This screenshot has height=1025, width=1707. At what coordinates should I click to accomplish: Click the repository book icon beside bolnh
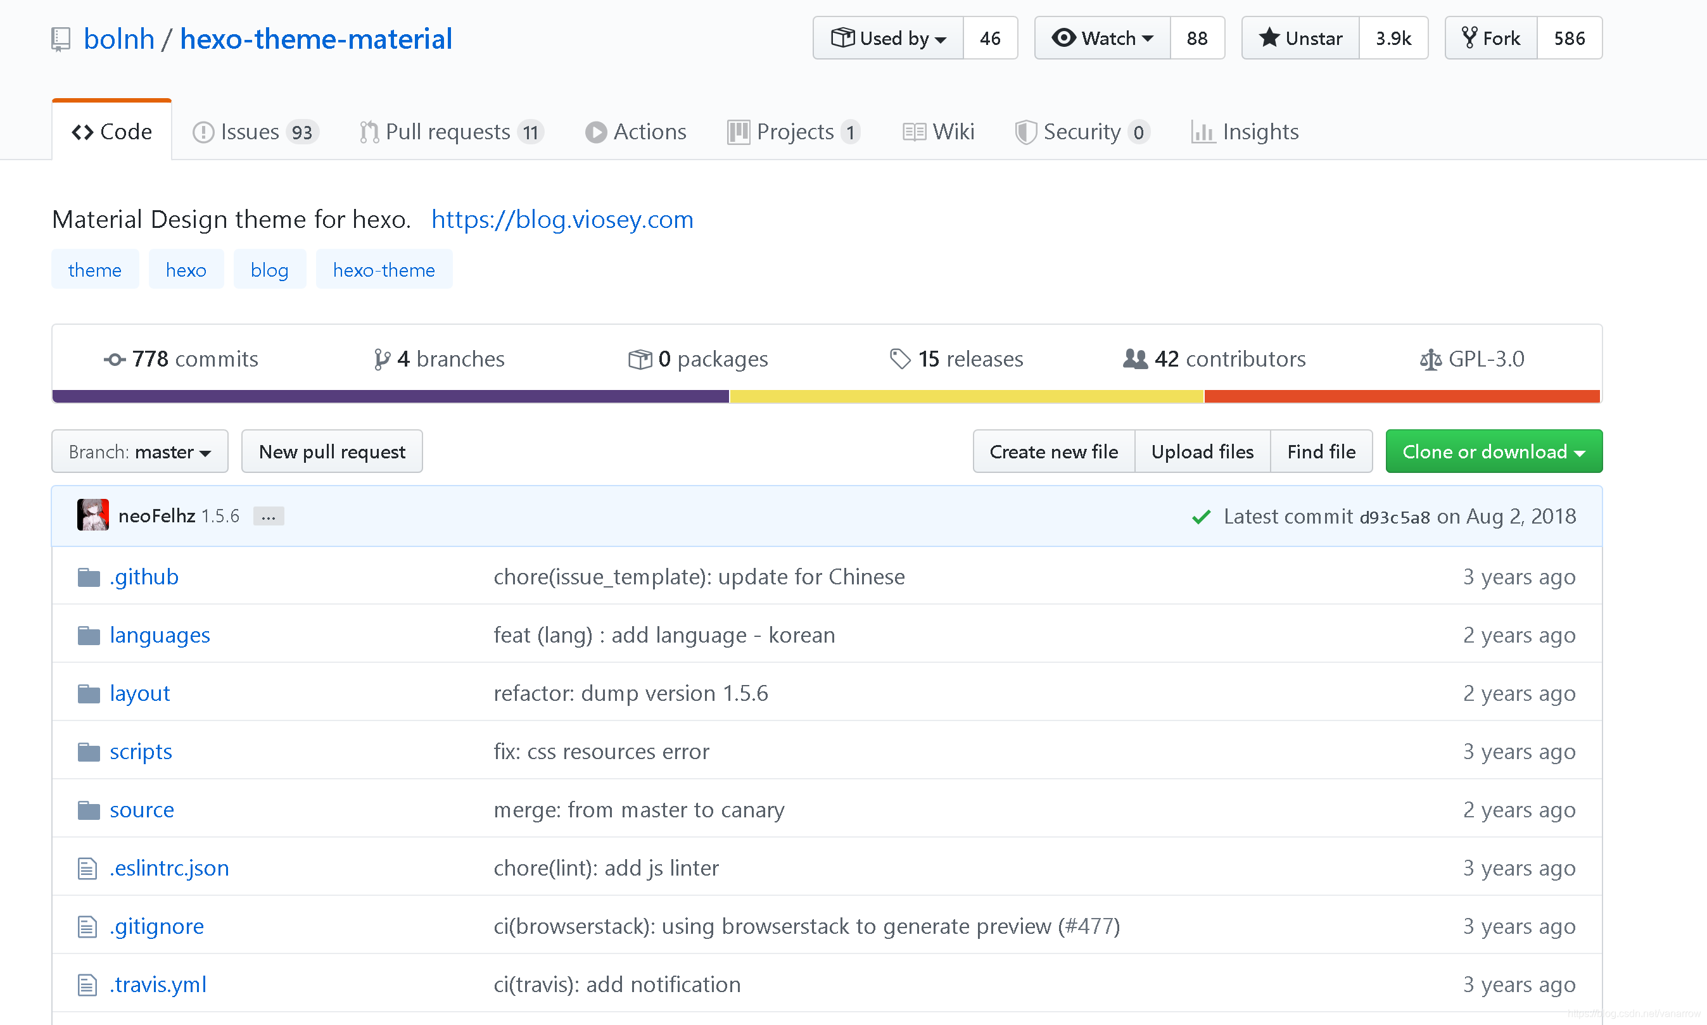coord(61,39)
